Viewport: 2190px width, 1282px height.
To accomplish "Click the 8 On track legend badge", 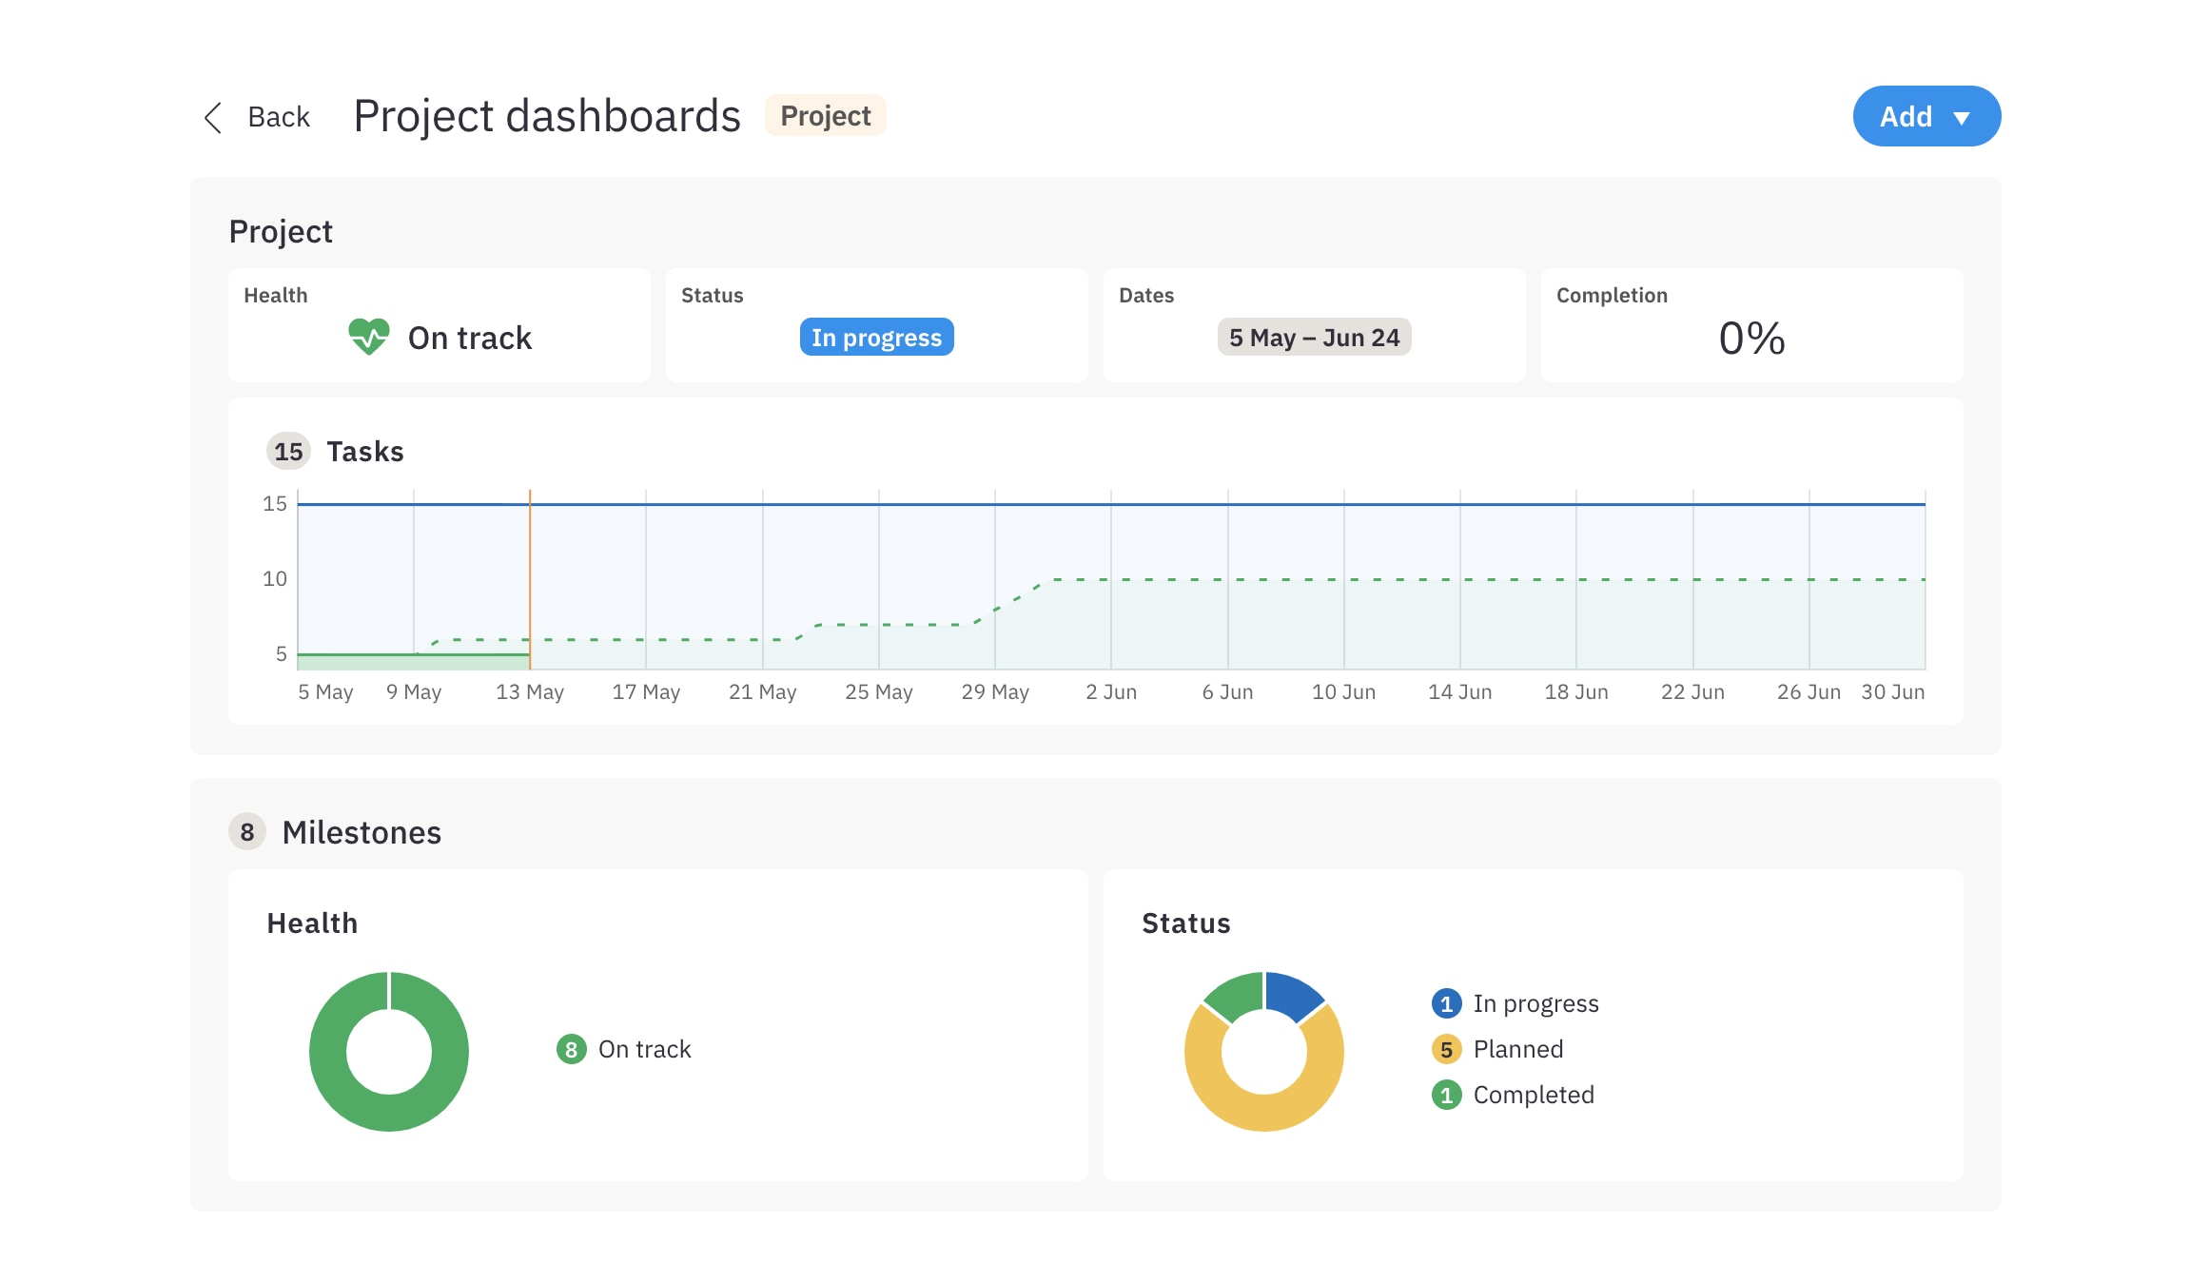I will point(571,1049).
